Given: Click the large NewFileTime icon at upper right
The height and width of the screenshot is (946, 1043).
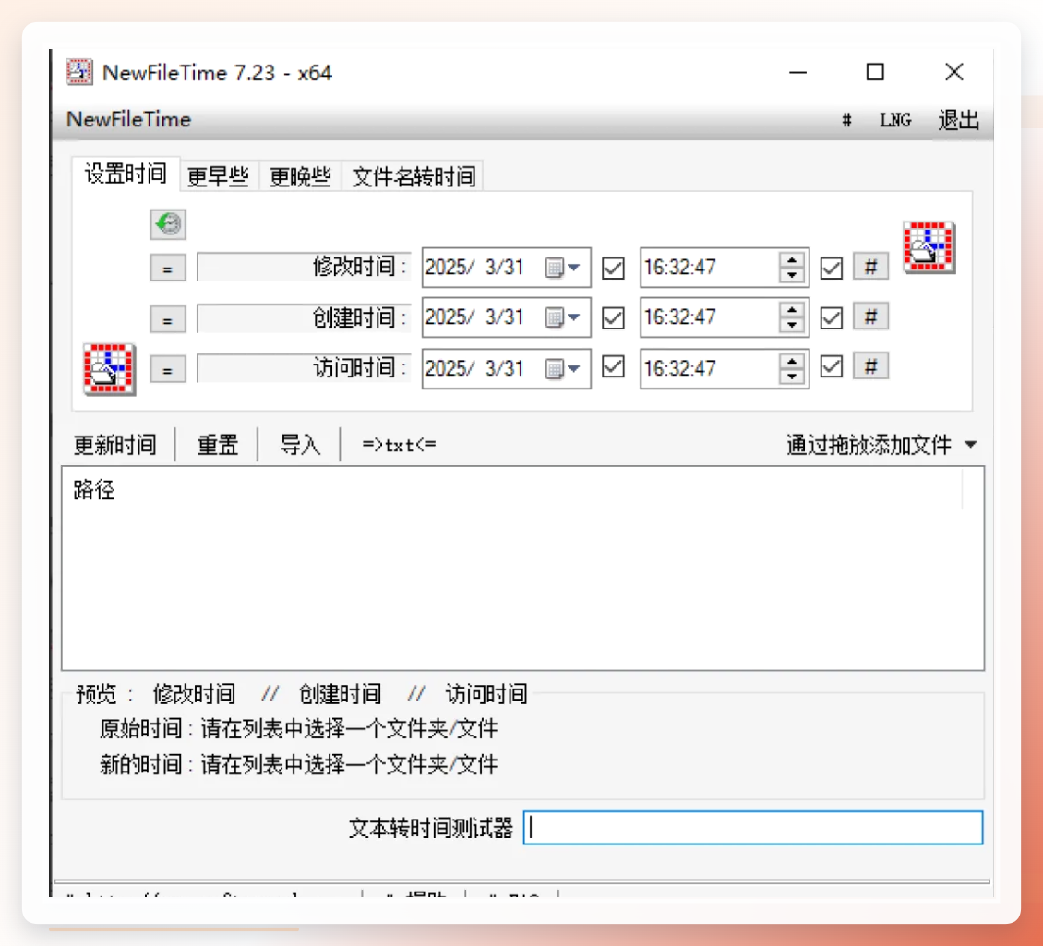Looking at the screenshot, I should (x=929, y=246).
